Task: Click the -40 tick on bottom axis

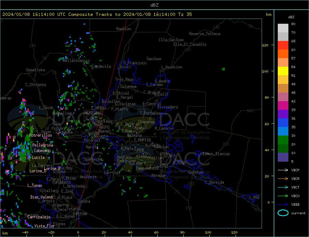Action: pyautogui.click(x=25, y=233)
